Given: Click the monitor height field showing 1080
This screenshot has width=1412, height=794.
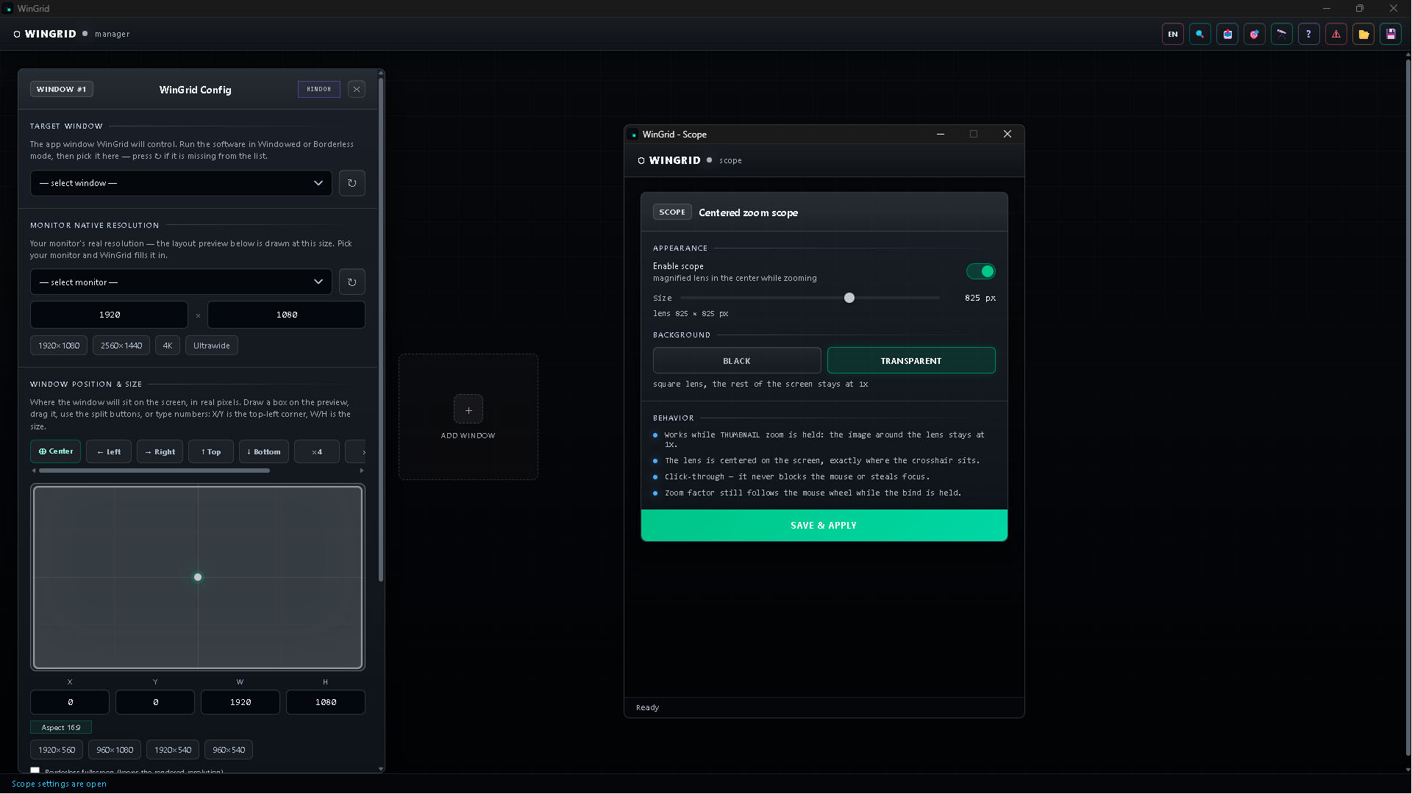Looking at the screenshot, I should (x=286, y=315).
